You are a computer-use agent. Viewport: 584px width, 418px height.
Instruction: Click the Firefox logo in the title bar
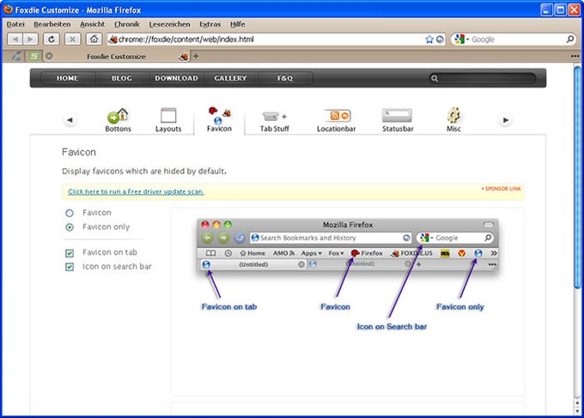pyautogui.click(x=8, y=9)
